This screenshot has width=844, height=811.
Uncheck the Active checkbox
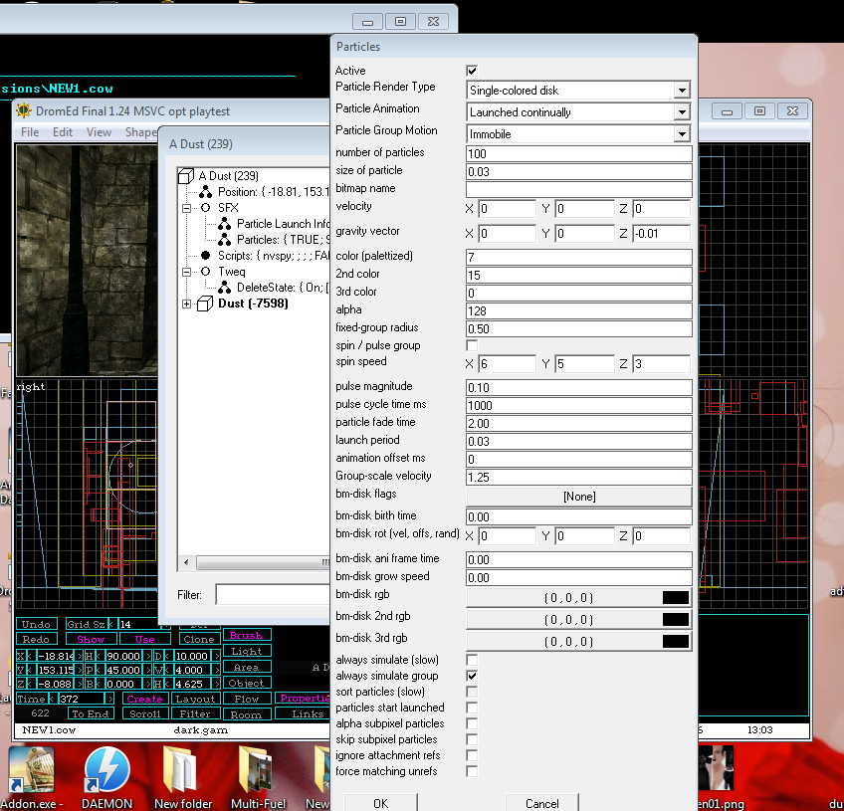(472, 71)
